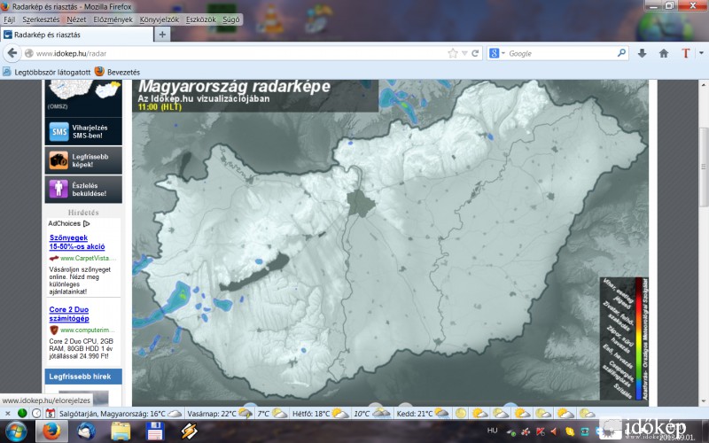The height and width of the screenshot is (443, 709).
Task: Open the Bevezetés bookmark
Action: click(x=118, y=72)
